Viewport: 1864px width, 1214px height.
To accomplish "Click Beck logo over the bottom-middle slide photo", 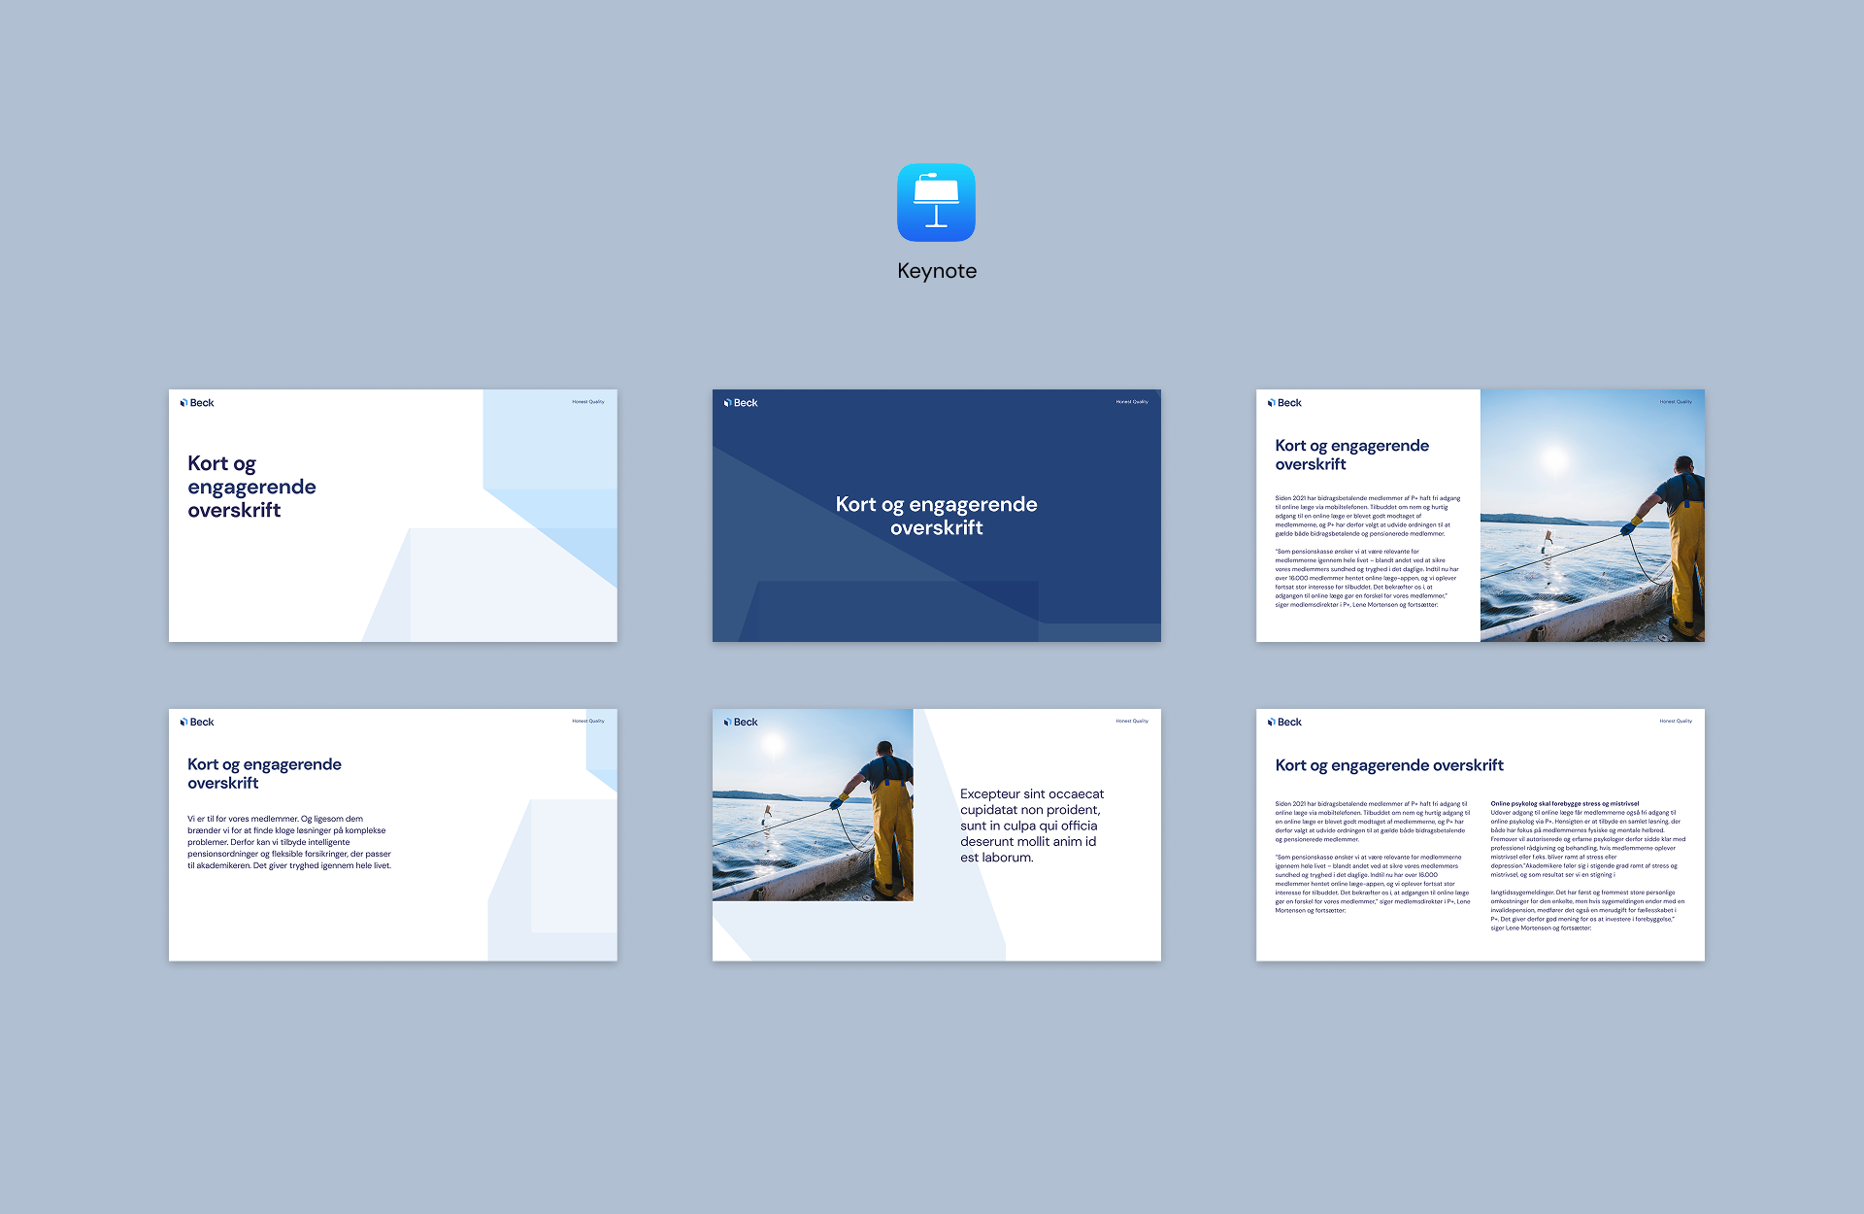I will tap(741, 722).
